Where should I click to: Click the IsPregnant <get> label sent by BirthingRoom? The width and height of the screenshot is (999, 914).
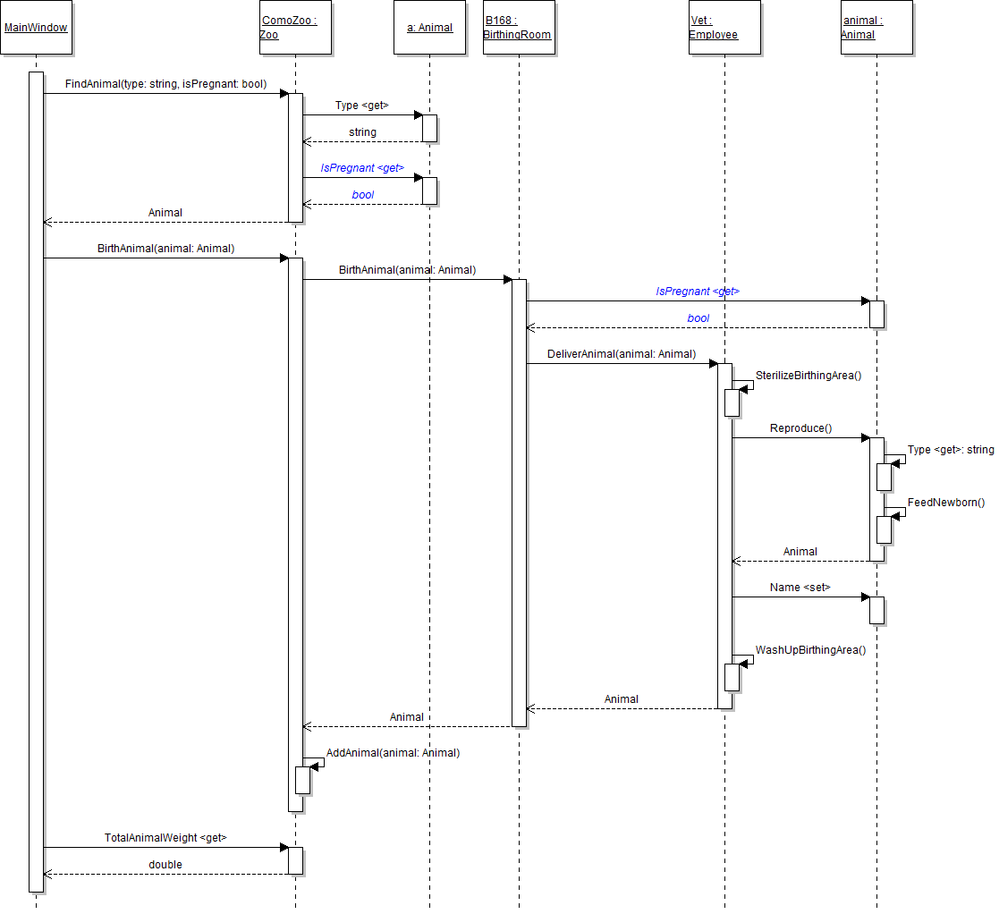698,292
